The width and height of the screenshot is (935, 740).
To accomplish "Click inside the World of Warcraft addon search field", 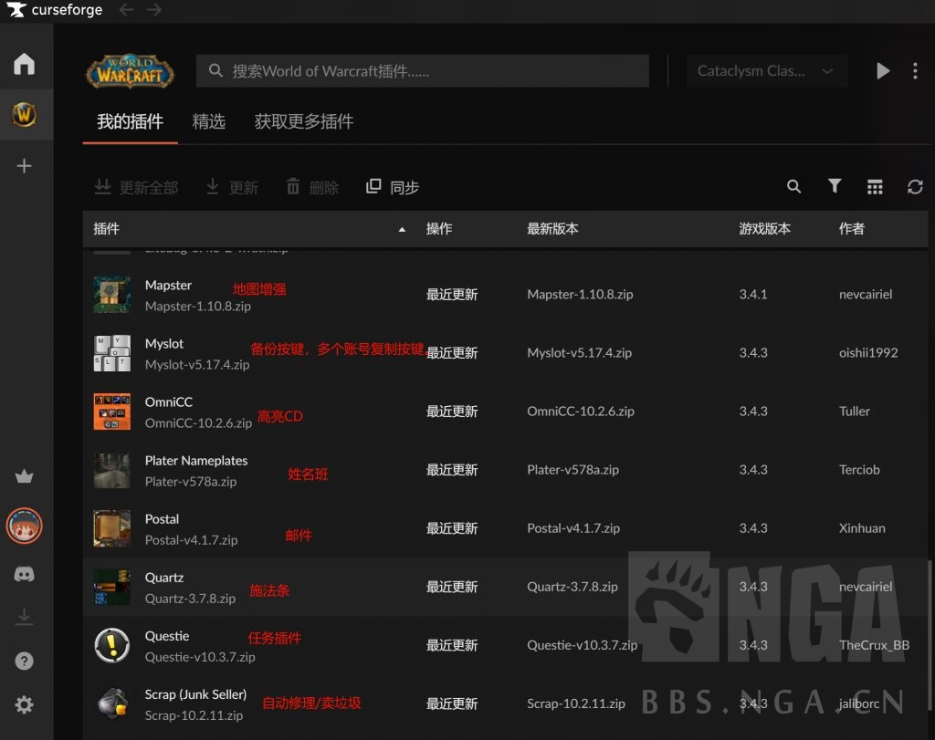I will (422, 70).
